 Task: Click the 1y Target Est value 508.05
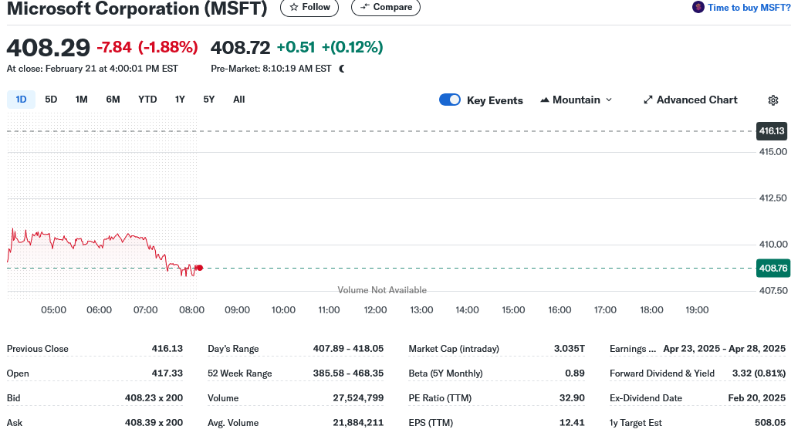(770, 423)
